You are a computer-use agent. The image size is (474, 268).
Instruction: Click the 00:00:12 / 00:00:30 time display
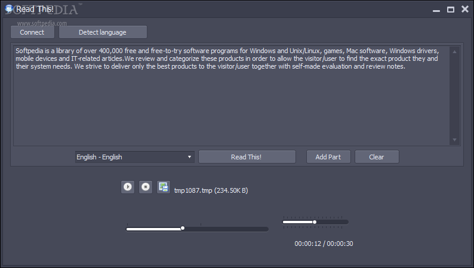click(324, 244)
